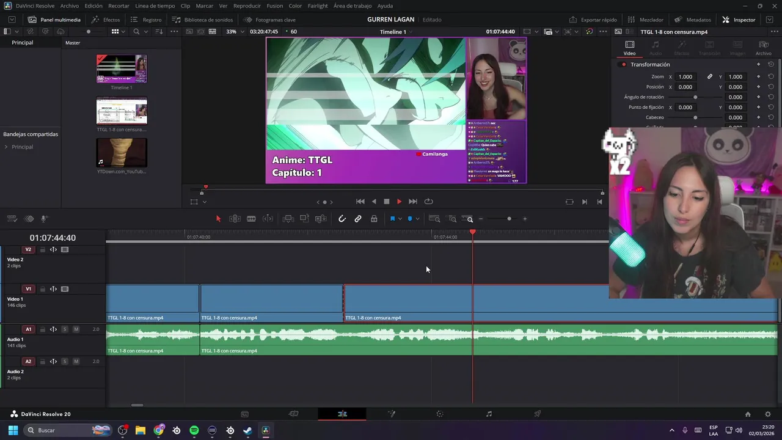Open Windows Start menu
This screenshot has width=782, height=440.
(x=13, y=430)
